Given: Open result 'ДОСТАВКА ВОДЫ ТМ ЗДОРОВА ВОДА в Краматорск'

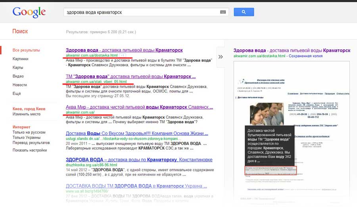Looking at the screenshot, I should coord(136,186).
